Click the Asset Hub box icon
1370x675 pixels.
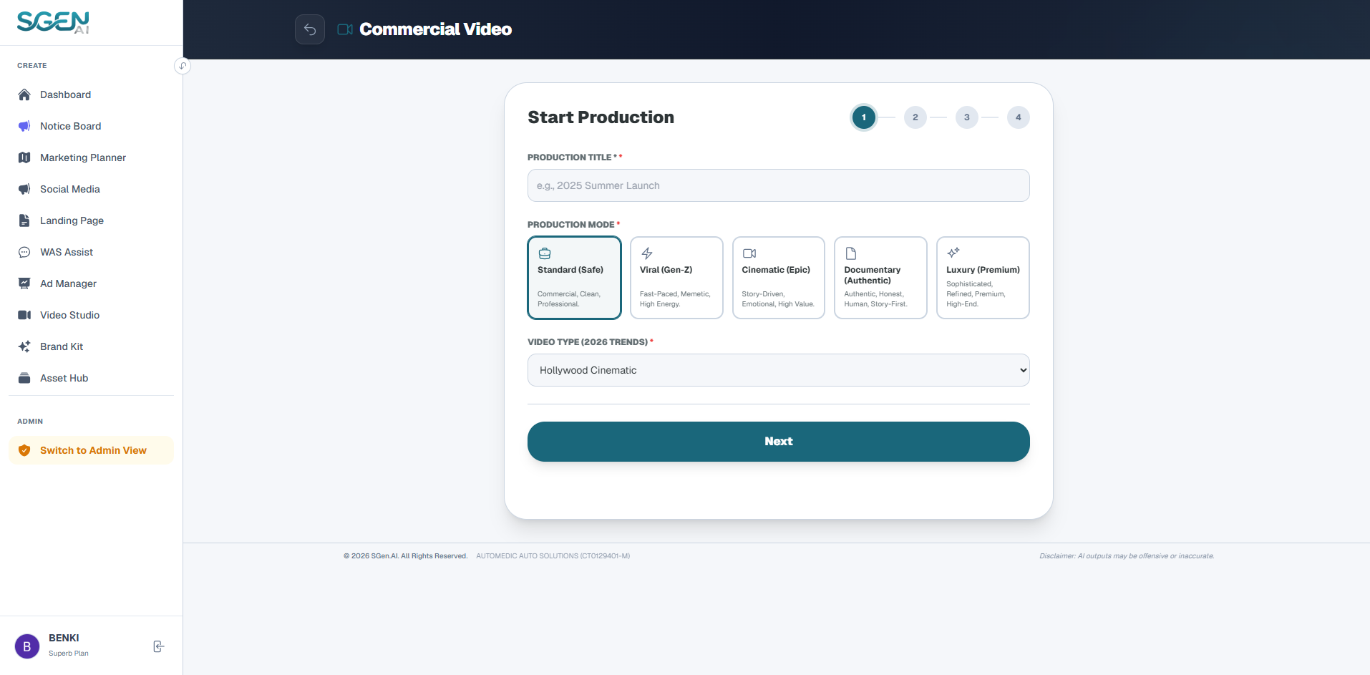click(24, 378)
